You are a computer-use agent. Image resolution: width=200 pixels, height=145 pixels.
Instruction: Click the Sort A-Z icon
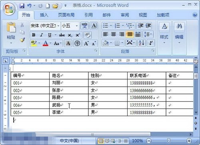pos(142,43)
